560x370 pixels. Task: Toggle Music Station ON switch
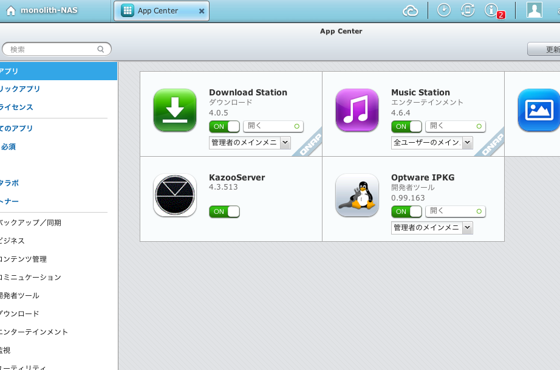point(406,126)
